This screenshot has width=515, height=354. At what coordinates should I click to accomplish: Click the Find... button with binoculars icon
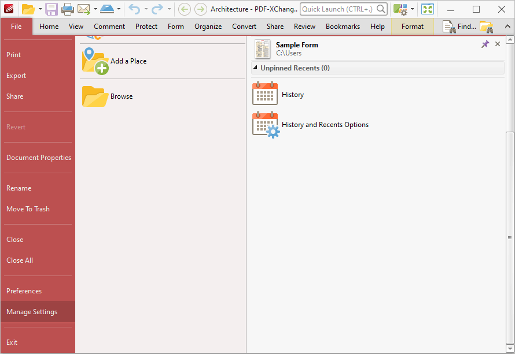(x=459, y=27)
